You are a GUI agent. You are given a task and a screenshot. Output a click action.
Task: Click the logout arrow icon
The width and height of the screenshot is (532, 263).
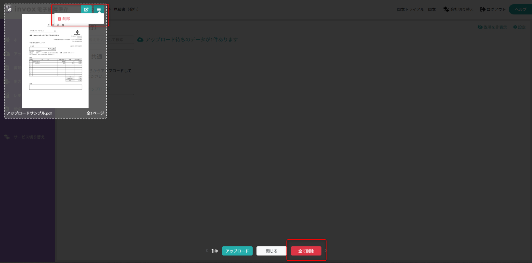tap(482, 9)
